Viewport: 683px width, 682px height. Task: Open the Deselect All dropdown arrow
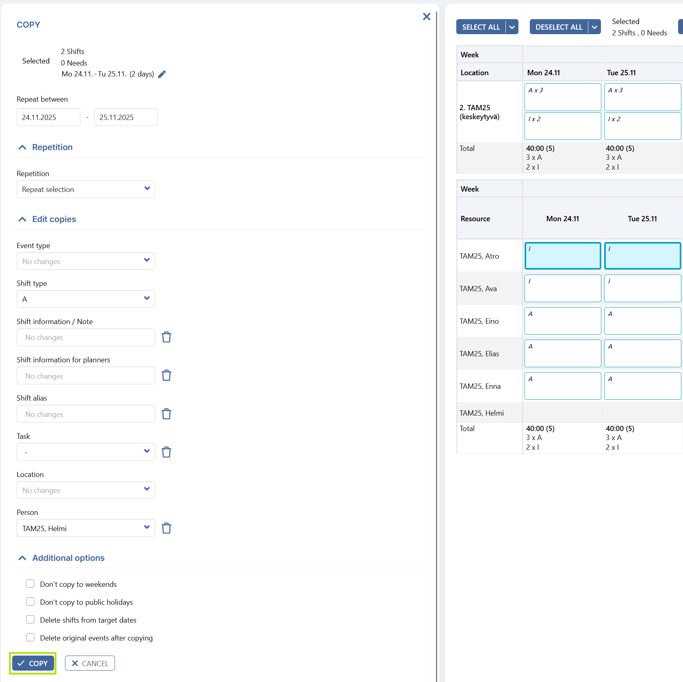(x=594, y=27)
